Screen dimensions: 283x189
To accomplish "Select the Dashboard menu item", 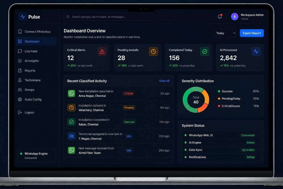I will coord(36,42).
